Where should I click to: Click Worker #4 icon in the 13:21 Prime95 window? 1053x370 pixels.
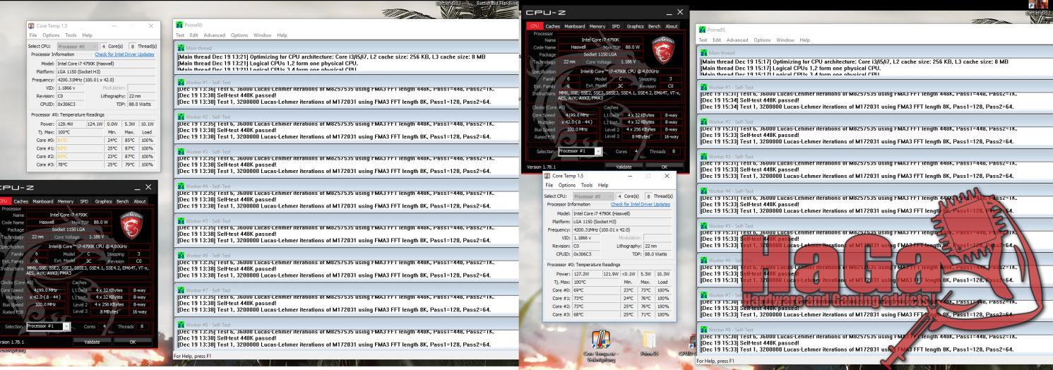coord(179,186)
